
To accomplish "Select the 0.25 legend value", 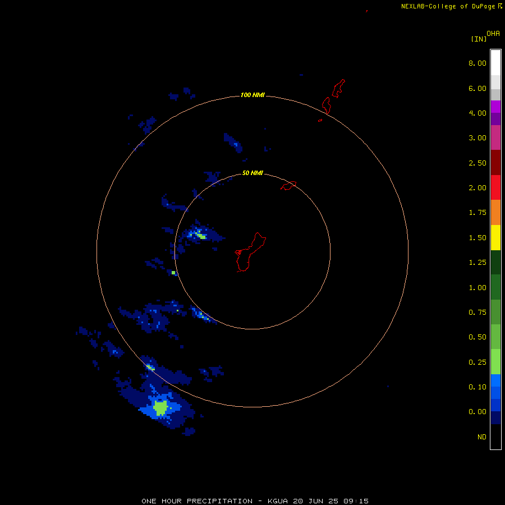I will click(x=478, y=362).
